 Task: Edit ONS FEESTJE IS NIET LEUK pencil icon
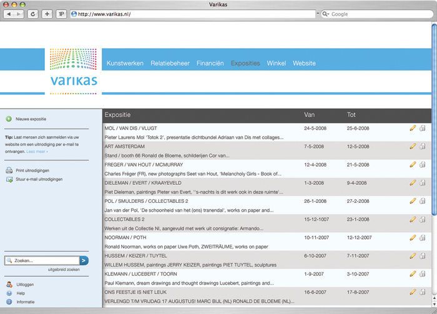click(413, 292)
